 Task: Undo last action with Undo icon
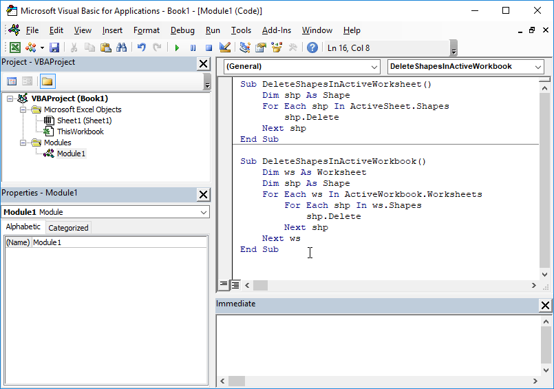pos(141,48)
